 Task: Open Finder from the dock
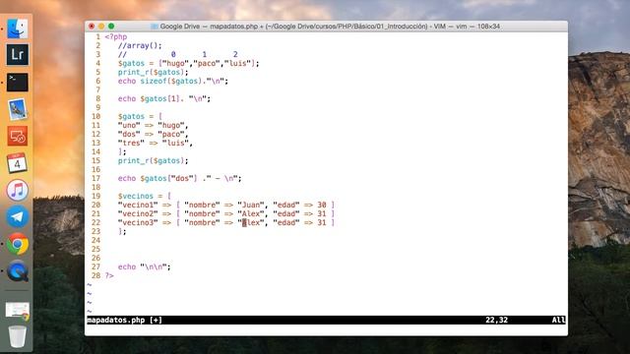tap(18, 29)
